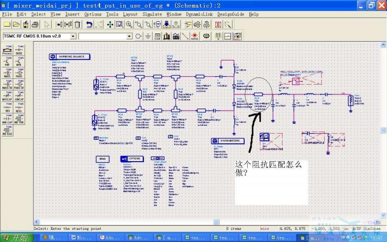Pick the IND TRN inductor component
Image resolution: width=387 pixels, height=242 pixels.
tap(19, 119)
